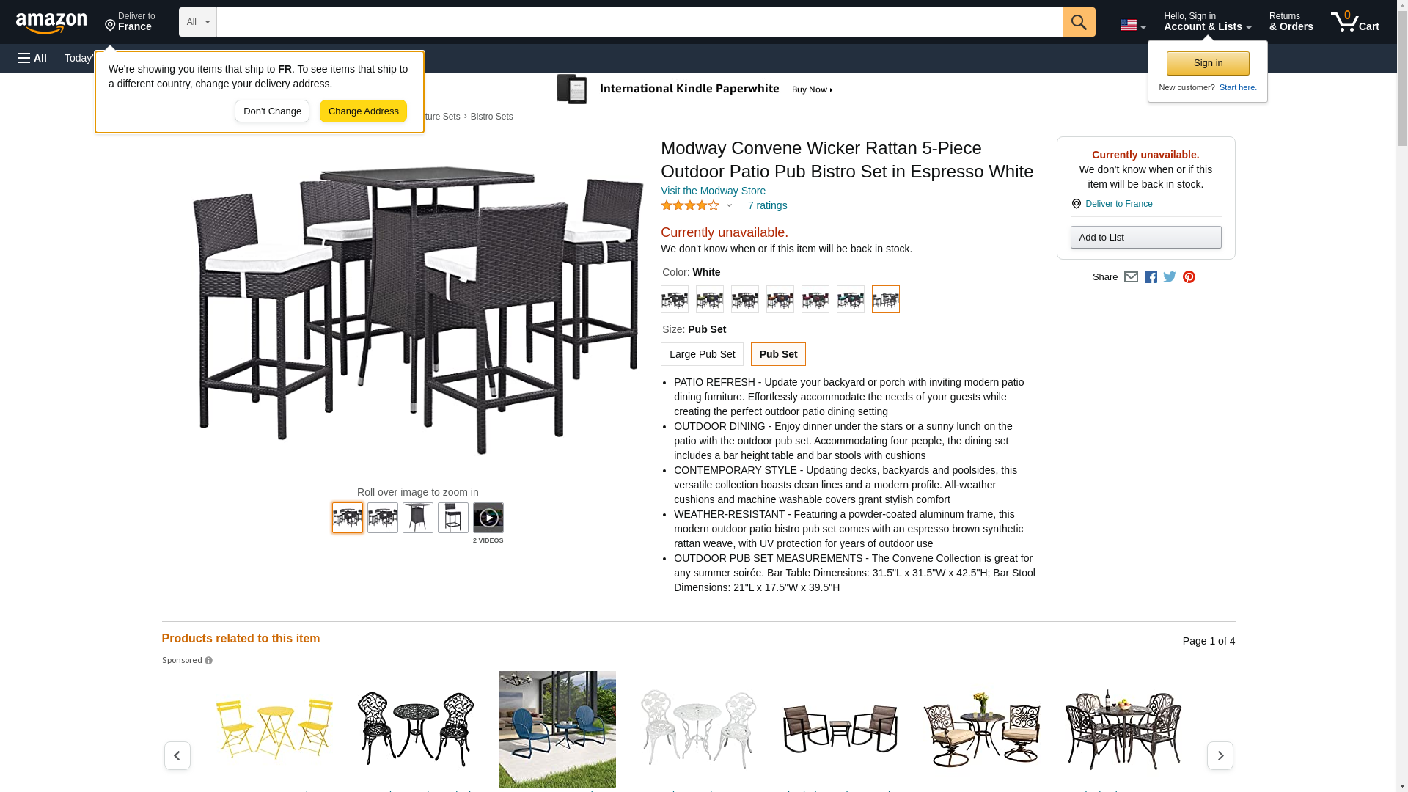
Task: Expand the star ratings breakdown arrow
Action: (x=729, y=206)
